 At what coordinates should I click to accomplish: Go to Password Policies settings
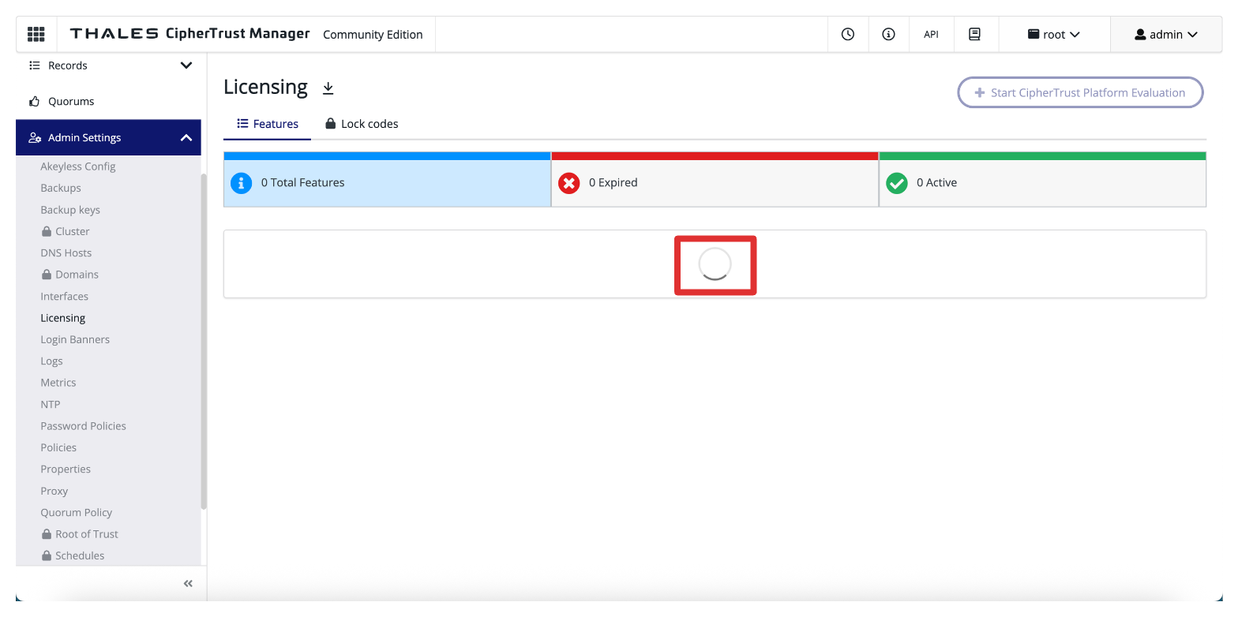tap(83, 426)
